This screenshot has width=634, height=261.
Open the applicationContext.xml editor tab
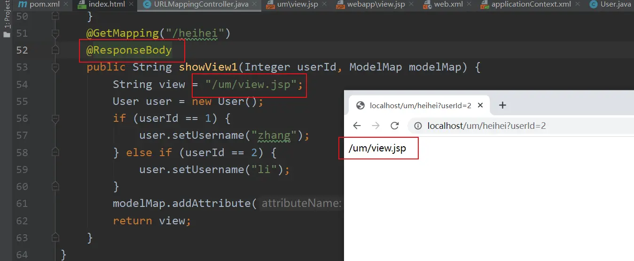(530, 5)
